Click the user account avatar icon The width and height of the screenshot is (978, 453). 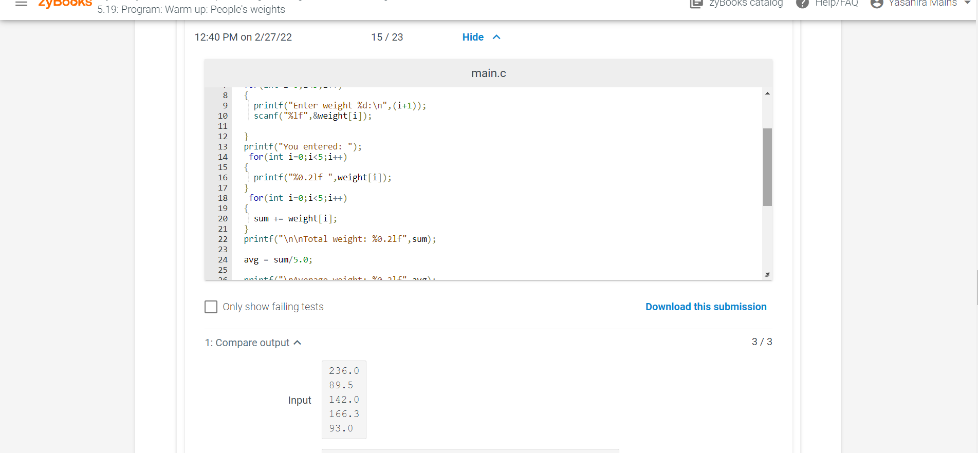tap(877, 4)
